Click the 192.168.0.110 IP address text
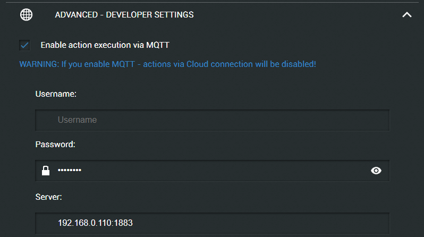Viewport: 424px width, 237px height. 85,223
